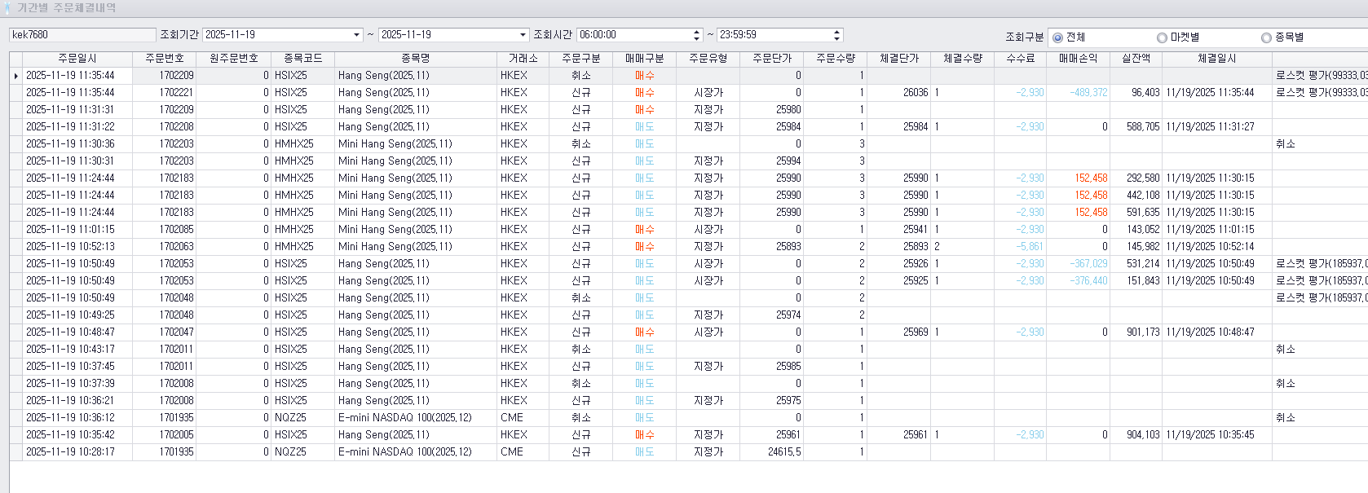This screenshot has height=493, width=1368.
Task: Click inside the 23:59:59 time field
Action: tap(774, 35)
